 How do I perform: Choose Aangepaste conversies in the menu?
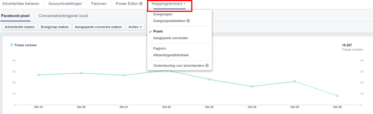click(170, 38)
